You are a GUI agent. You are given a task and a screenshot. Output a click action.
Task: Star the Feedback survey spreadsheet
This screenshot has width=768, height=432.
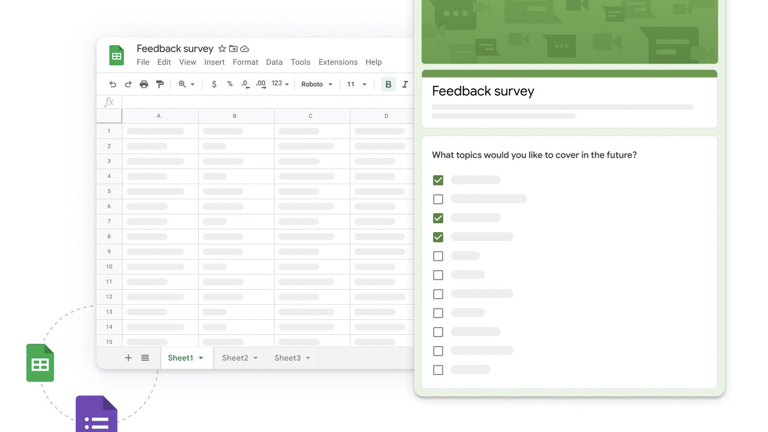pos(222,49)
